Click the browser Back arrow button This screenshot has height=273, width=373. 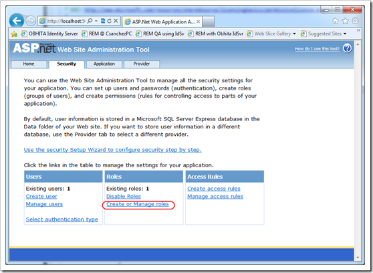(17, 21)
